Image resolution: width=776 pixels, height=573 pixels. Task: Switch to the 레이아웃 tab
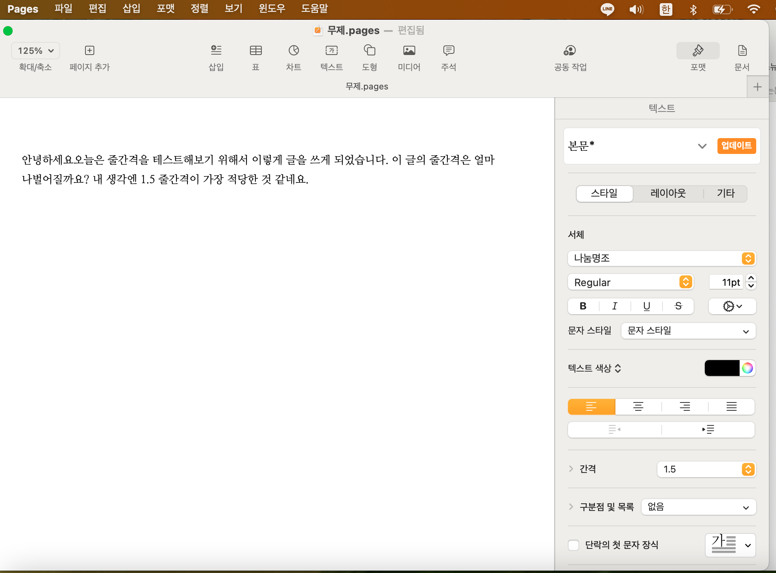[x=668, y=194]
